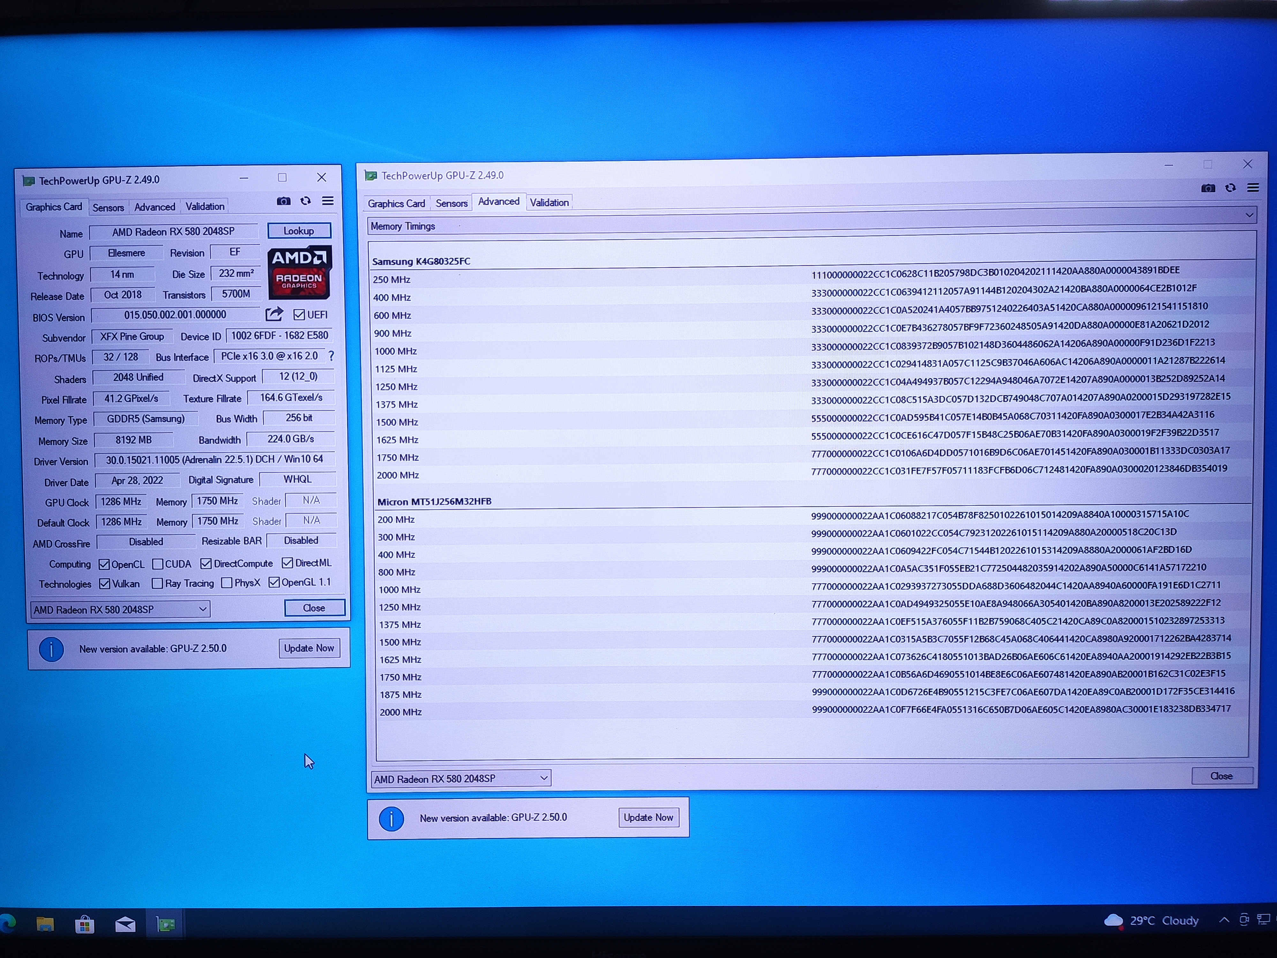Click the refresh icon in left GPU-Z window

click(306, 201)
